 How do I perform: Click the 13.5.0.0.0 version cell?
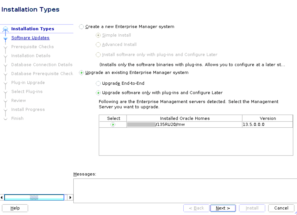[x=268, y=125]
